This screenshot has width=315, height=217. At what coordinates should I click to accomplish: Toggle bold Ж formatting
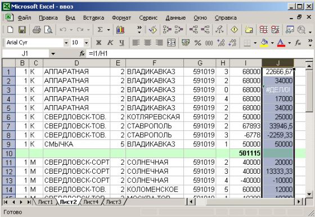click(98, 43)
